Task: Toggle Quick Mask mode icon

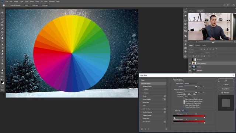Action: (2, 87)
